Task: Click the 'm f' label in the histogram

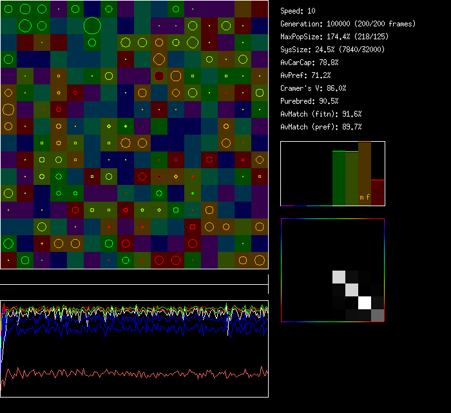Action: tap(365, 198)
